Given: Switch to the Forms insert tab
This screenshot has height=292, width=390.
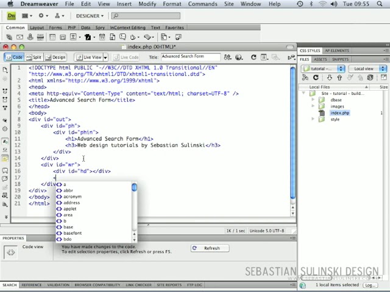Looking at the screenshot, I should pyautogui.click(x=55, y=27).
